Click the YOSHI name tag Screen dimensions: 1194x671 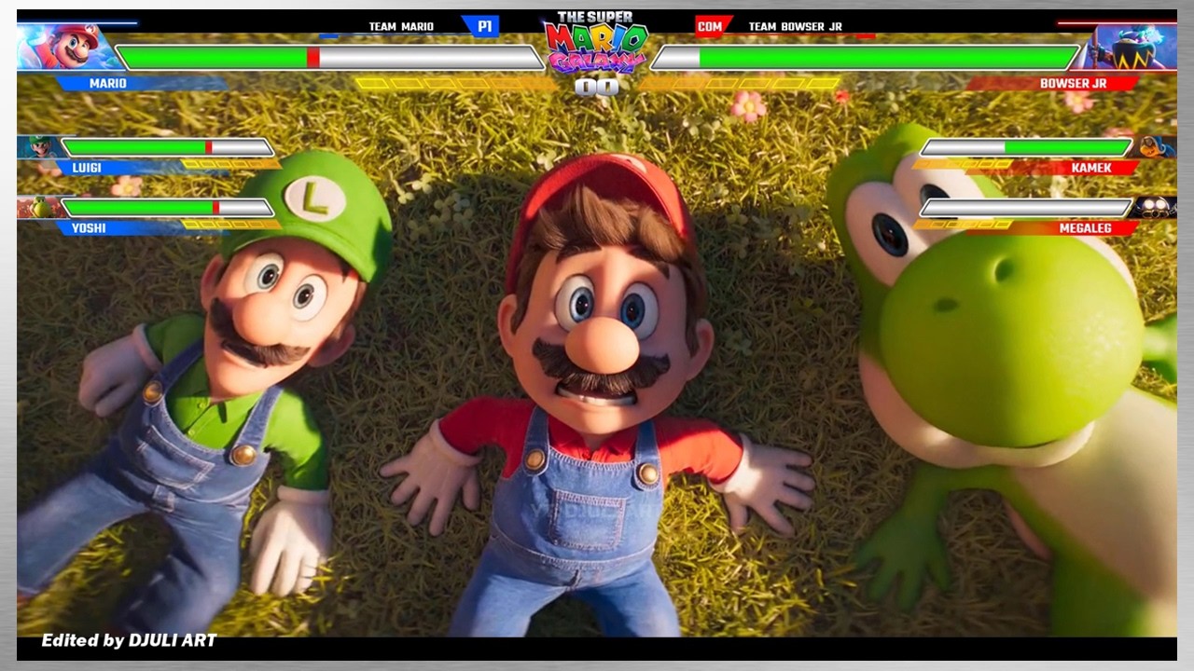pos(89,228)
